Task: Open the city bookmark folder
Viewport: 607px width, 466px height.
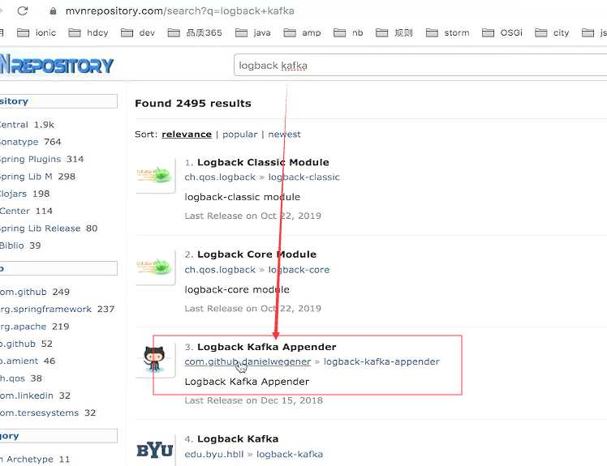Action: pos(552,33)
